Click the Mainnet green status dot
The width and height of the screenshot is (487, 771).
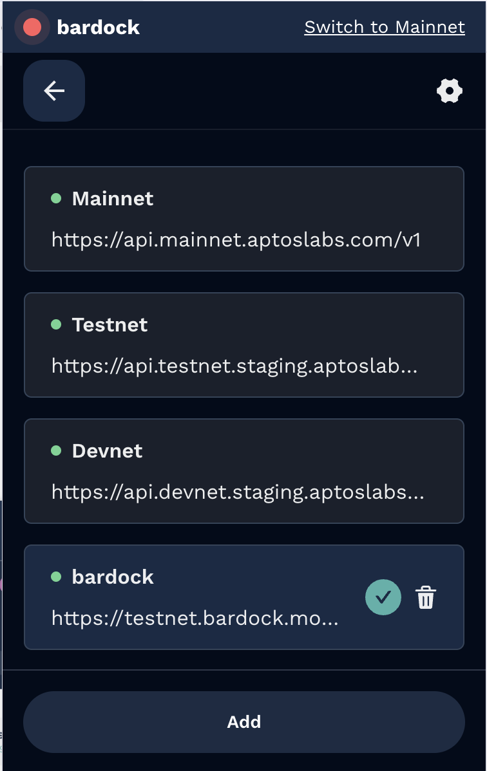click(56, 198)
